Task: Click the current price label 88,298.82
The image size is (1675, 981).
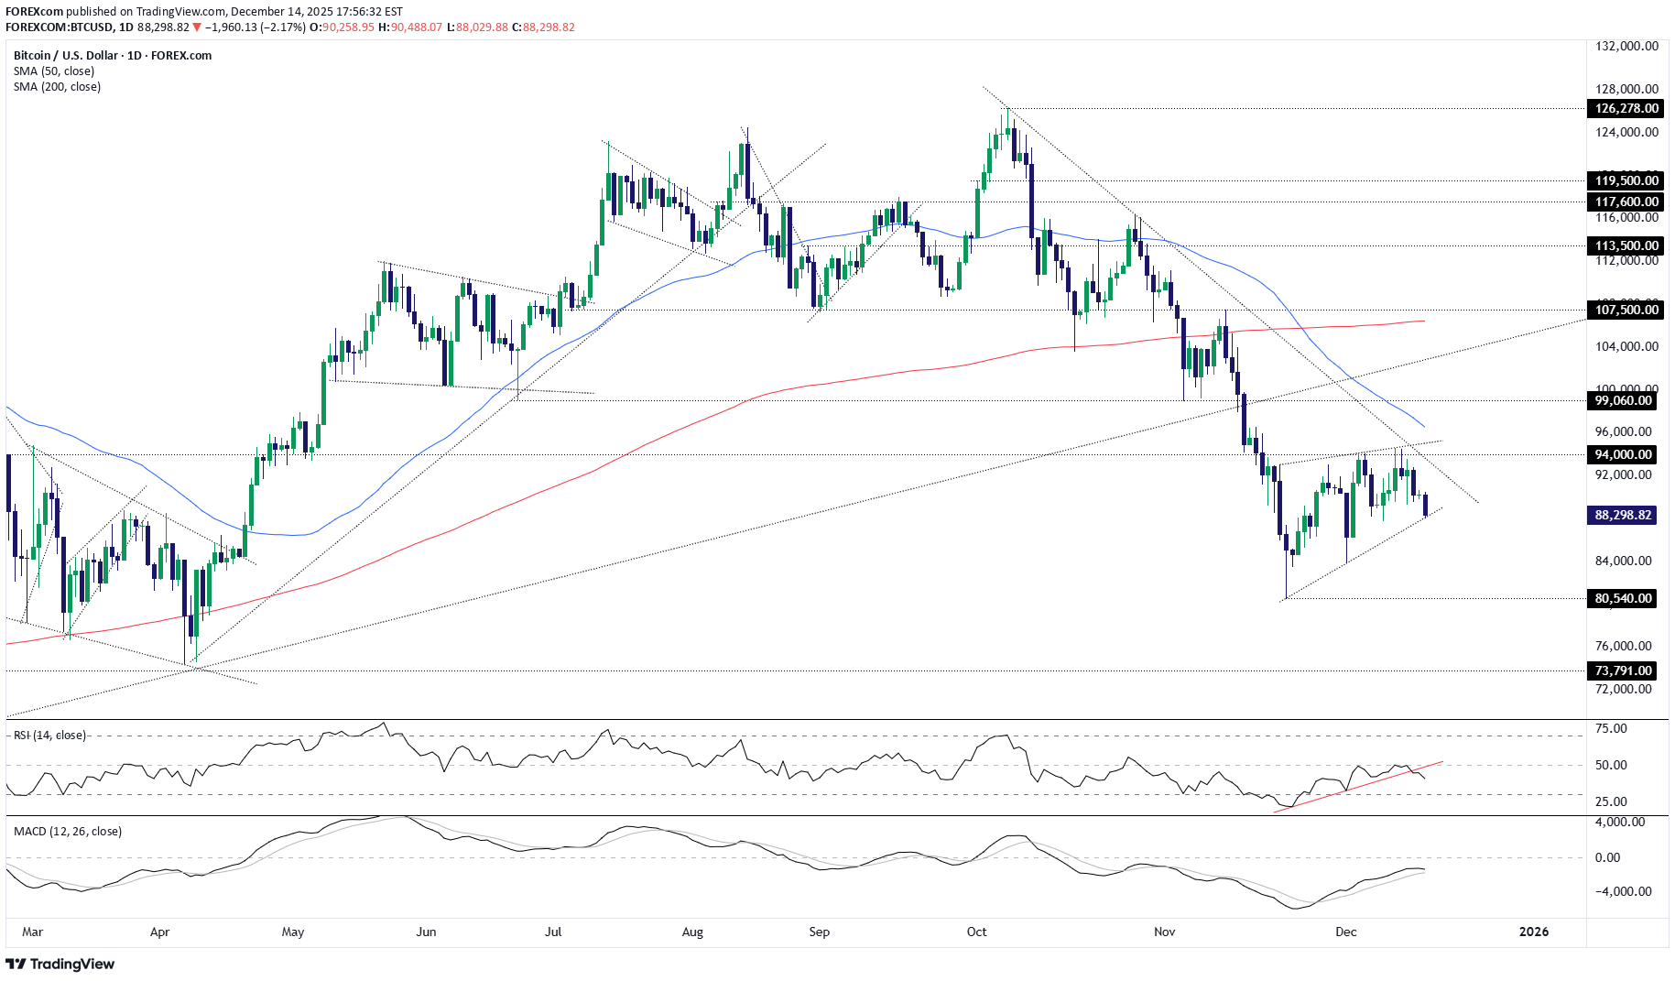Action: 1623,515
